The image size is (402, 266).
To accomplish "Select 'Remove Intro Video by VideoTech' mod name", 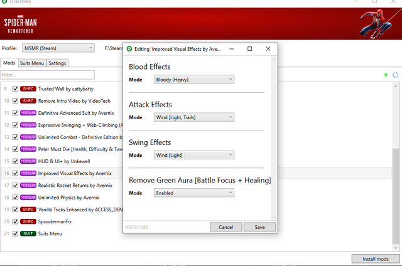I will point(74,101).
